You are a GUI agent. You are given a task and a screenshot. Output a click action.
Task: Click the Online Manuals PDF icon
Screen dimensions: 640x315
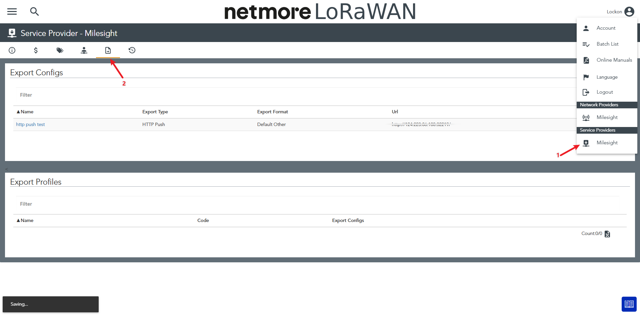[x=586, y=60]
